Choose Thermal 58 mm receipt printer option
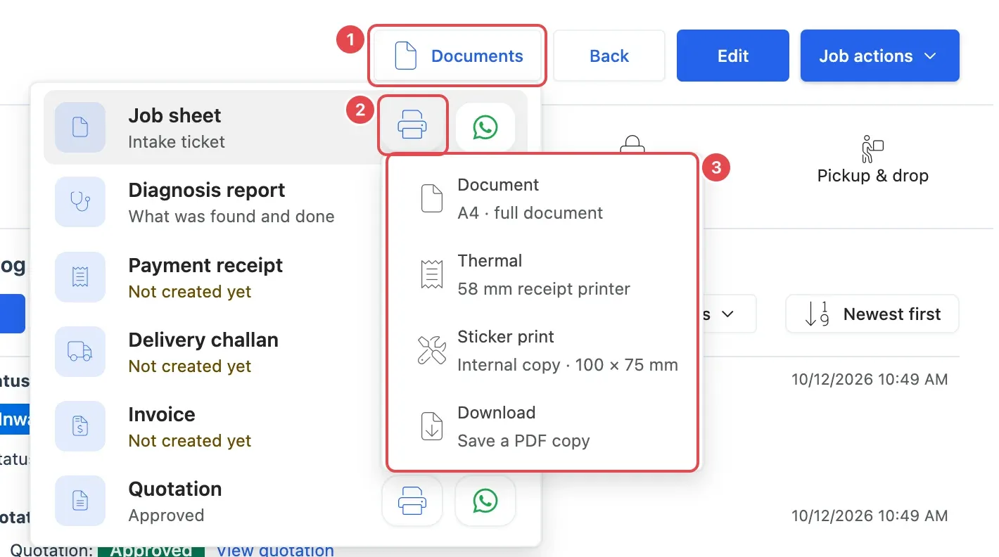This screenshot has height=557, width=999. click(x=542, y=274)
